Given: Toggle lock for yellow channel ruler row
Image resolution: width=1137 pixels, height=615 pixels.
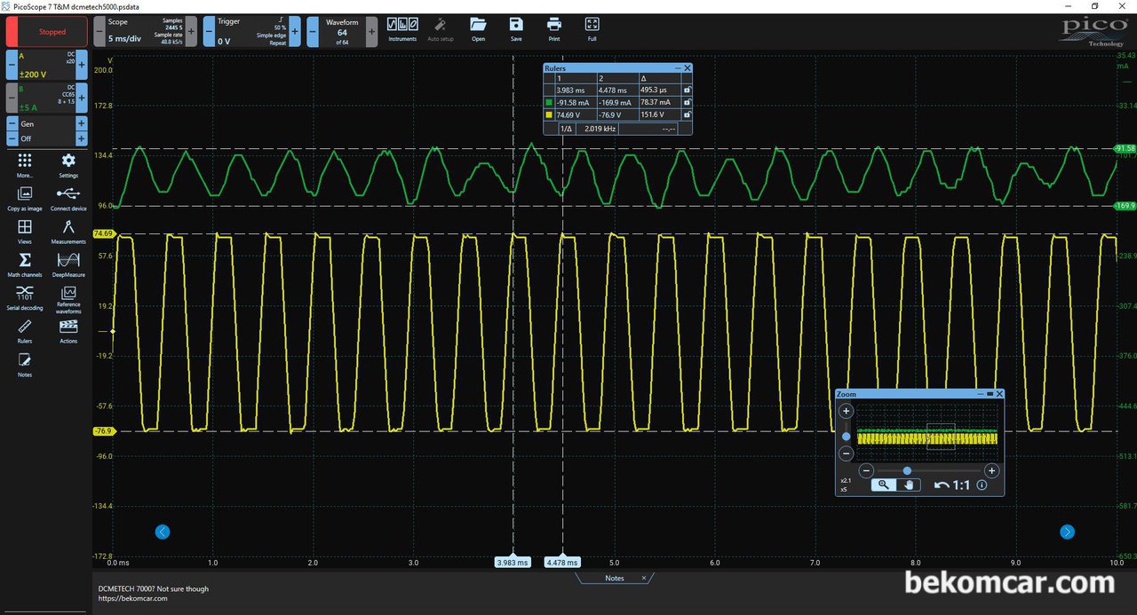Looking at the screenshot, I should (x=686, y=115).
